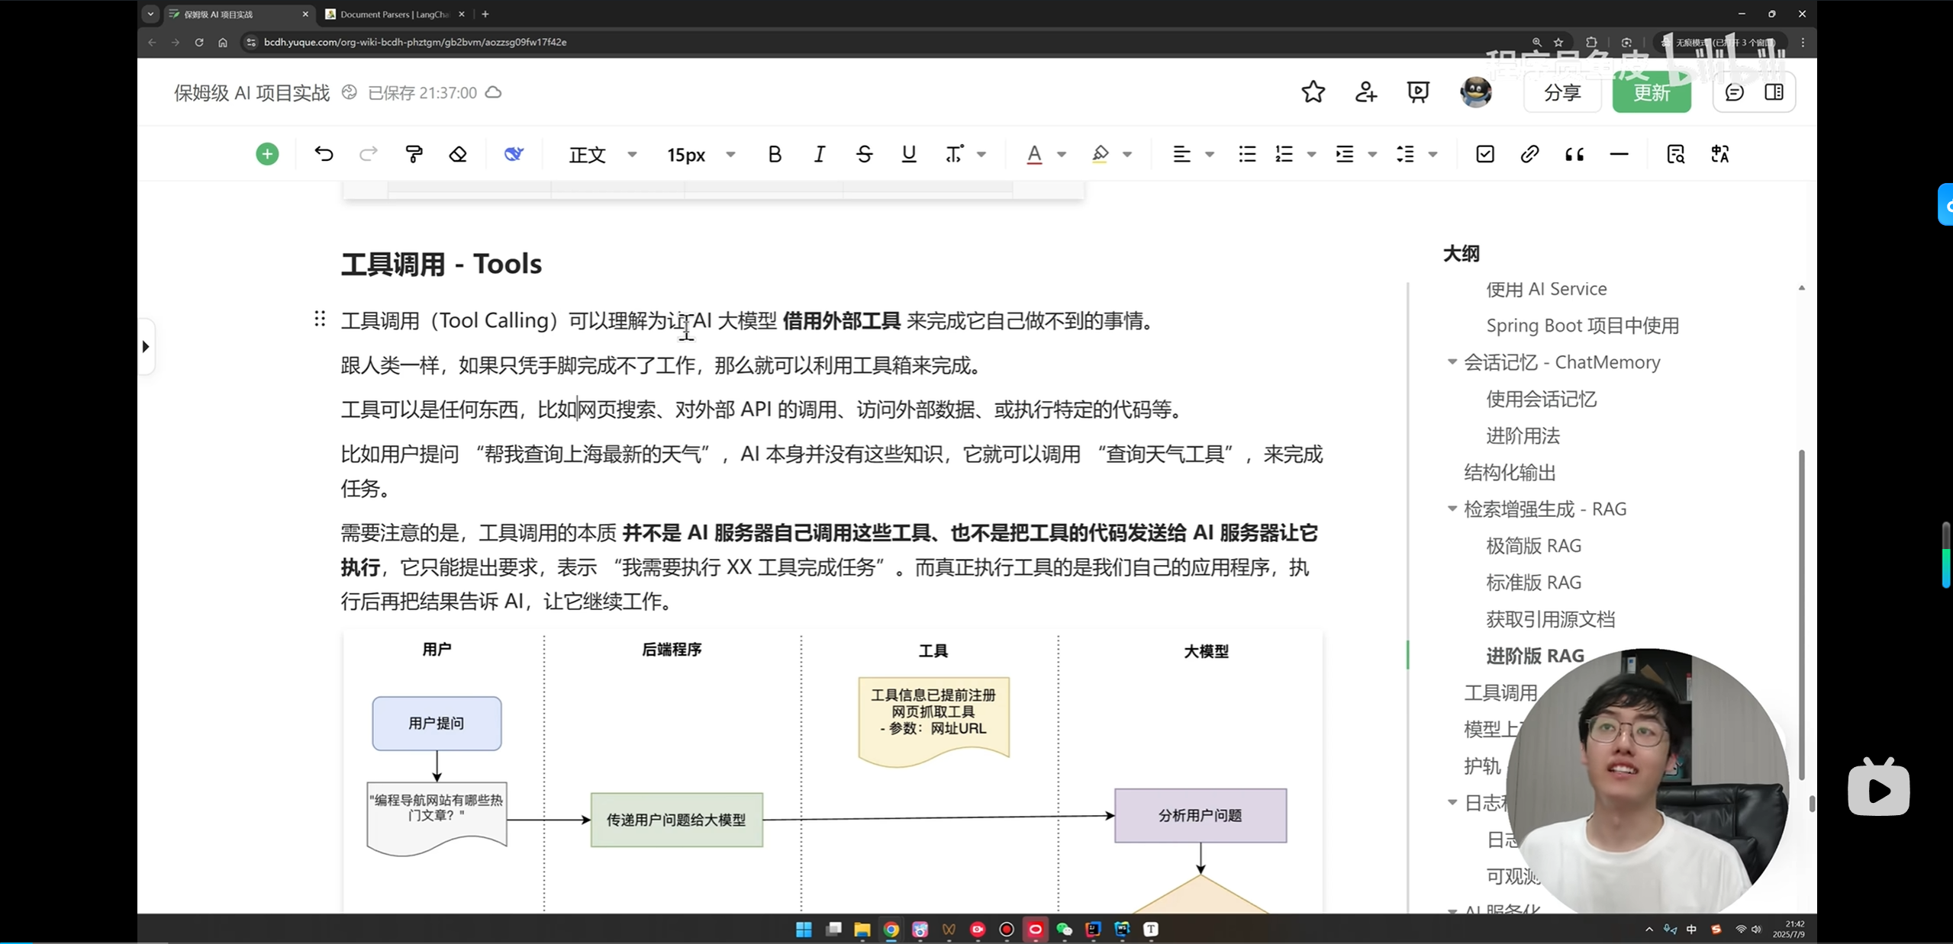1953x944 pixels.
Task: Toggle underline formatting
Action: [908, 154]
